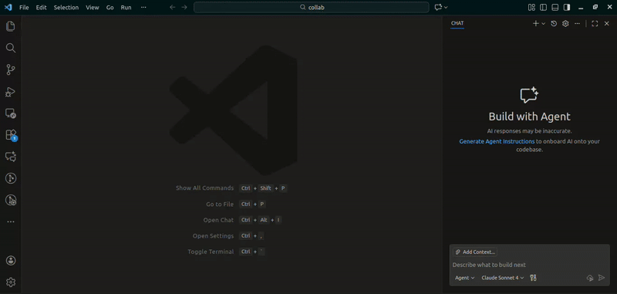Maximize the chat panel size
The height and width of the screenshot is (294, 617).
click(595, 24)
